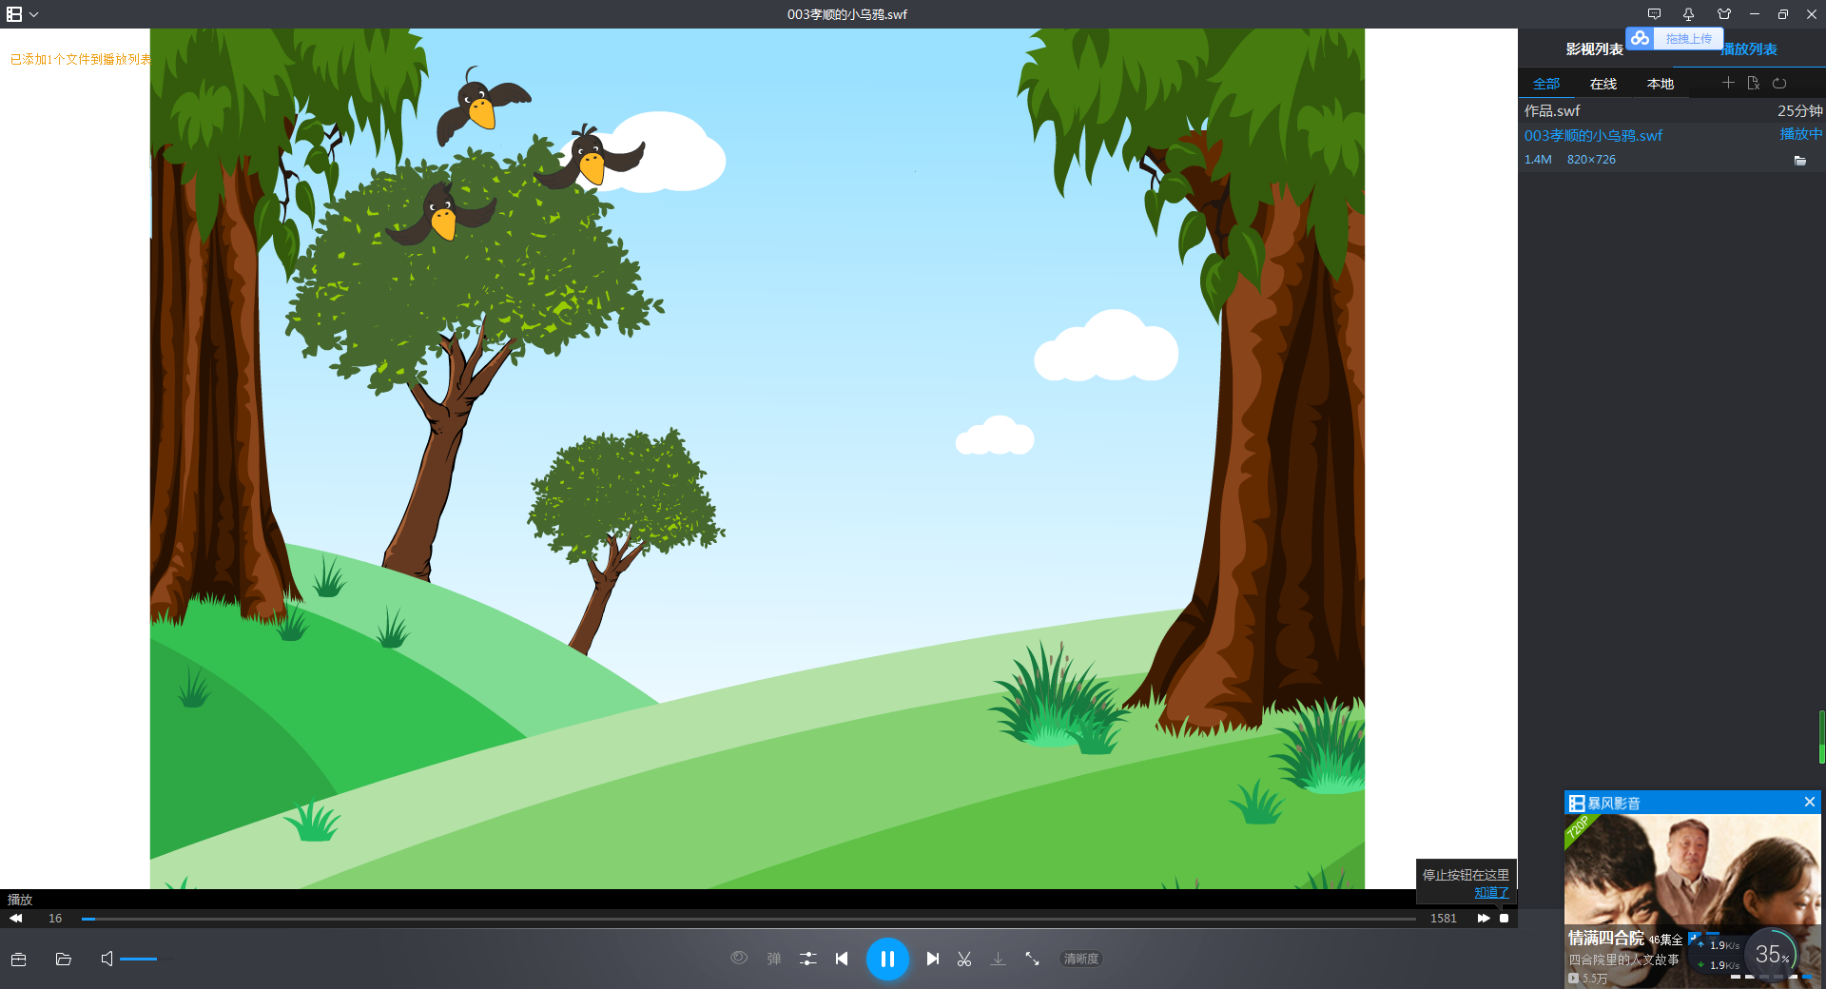Toggle the eye-care mode icon
This screenshot has height=989, width=1826.
pyautogui.click(x=739, y=958)
